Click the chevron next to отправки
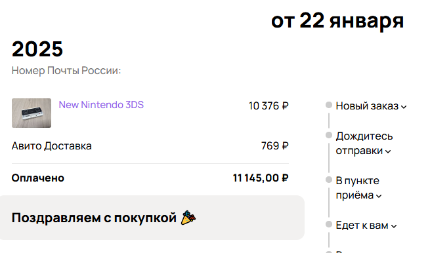This screenshot has height=253, width=430. point(388,151)
